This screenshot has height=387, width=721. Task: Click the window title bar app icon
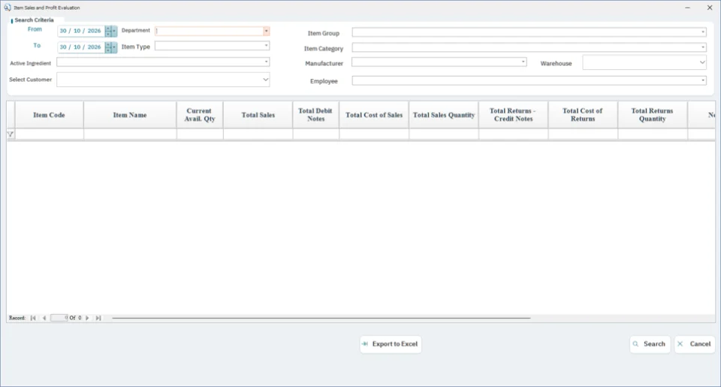click(x=8, y=8)
